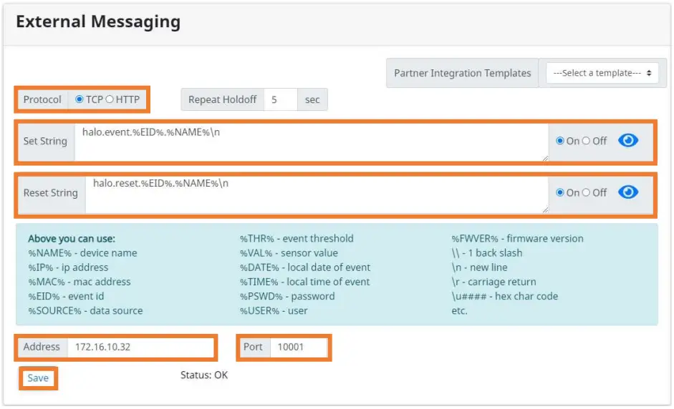Enable Reset String with On option
The height and width of the screenshot is (409, 674).
point(560,192)
